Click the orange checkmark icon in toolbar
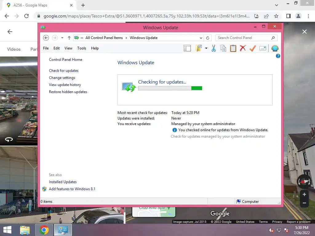This screenshot has width=315, height=236. [253, 48]
